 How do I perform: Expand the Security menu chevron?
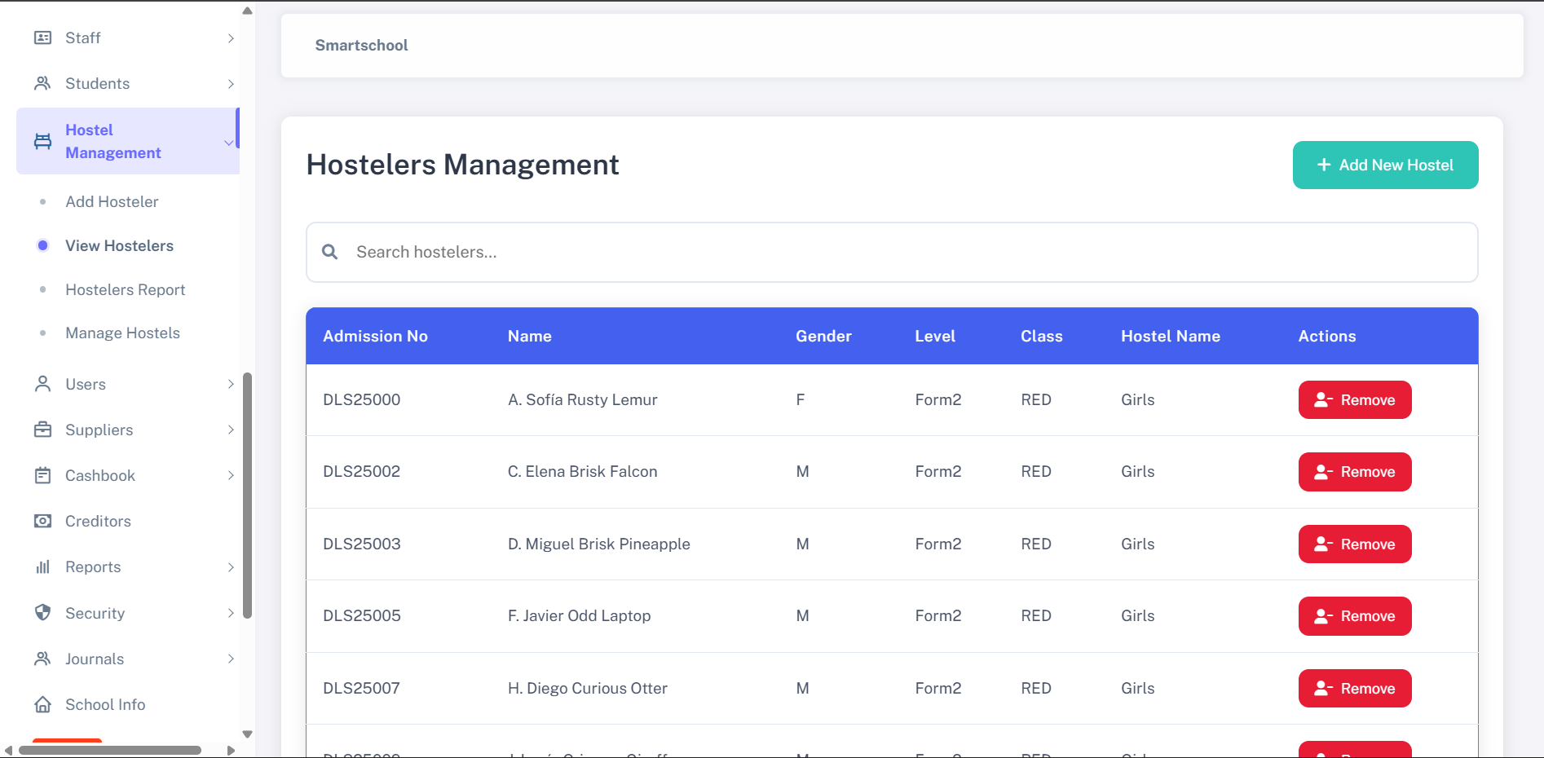pyautogui.click(x=231, y=613)
